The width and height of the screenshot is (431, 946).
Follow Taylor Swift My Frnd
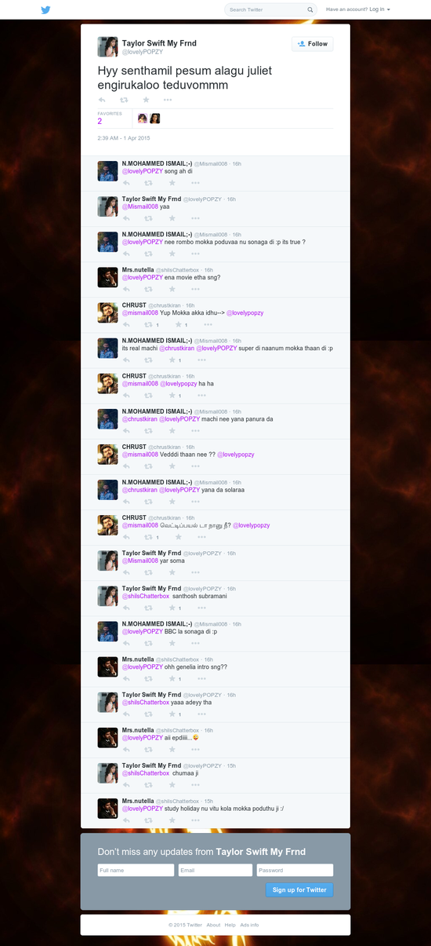[313, 44]
